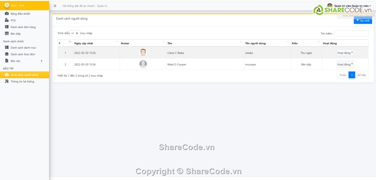Click the Trước previous page button
The width and height of the screenshot is (376, 180).
[x=343, y=75]
